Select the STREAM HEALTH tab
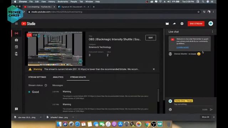Viewport: 228px width, 128px height. coord(78,77)
